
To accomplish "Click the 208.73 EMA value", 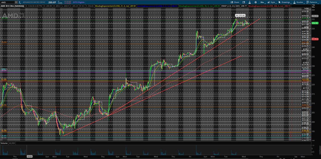I will (287, 6).
